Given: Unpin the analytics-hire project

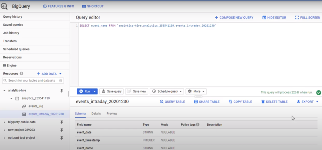Looking at the screenshot, I should pyautogui.click(x=62, y=91).
